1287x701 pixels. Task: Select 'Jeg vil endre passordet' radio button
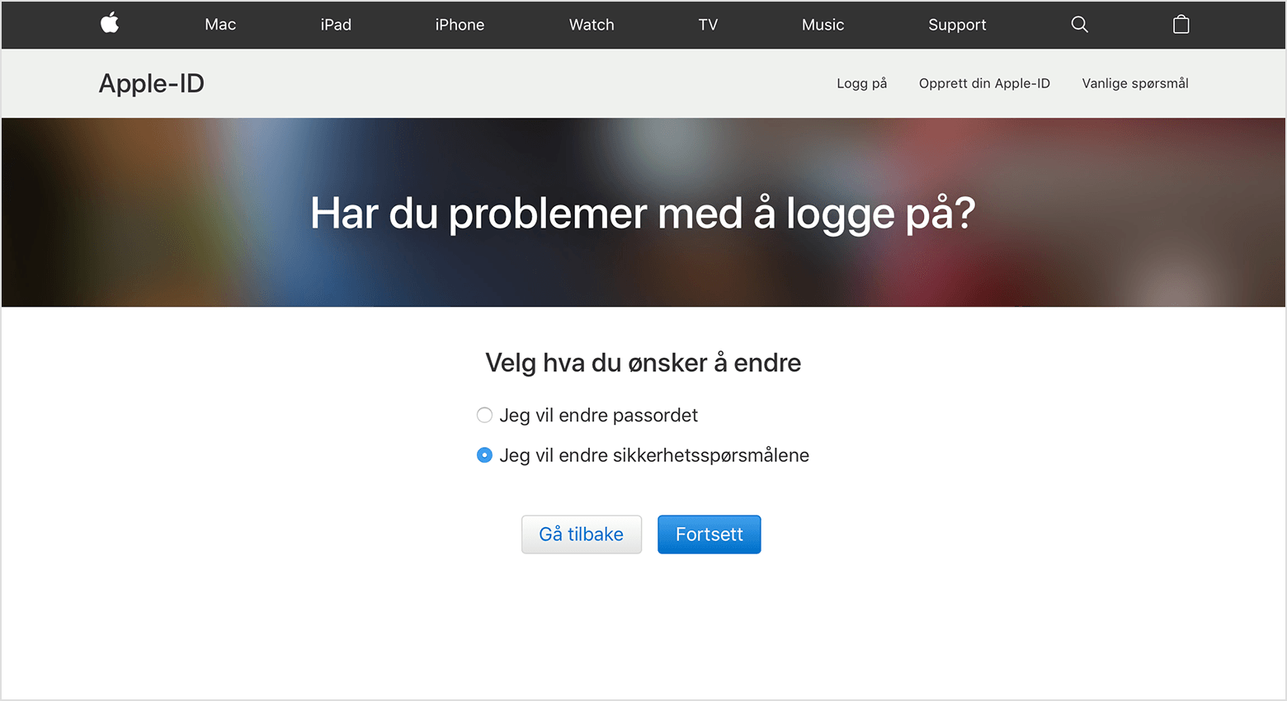484,415
